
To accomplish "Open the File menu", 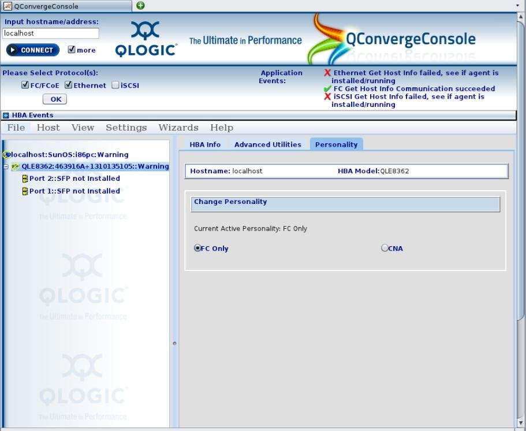I will point(16,128).
